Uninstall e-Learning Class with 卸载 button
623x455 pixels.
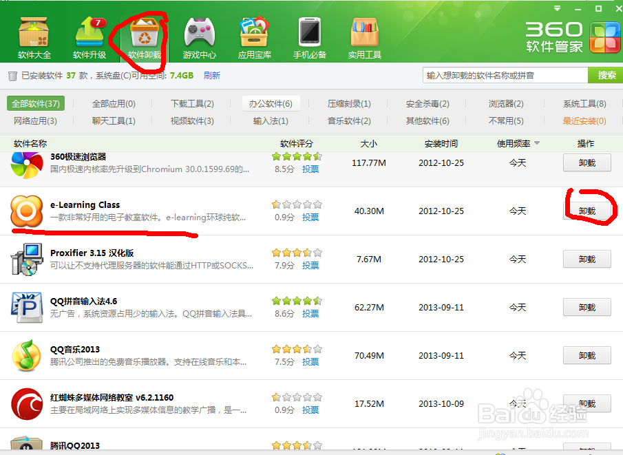pyautogui.click(x=587, y=211)
